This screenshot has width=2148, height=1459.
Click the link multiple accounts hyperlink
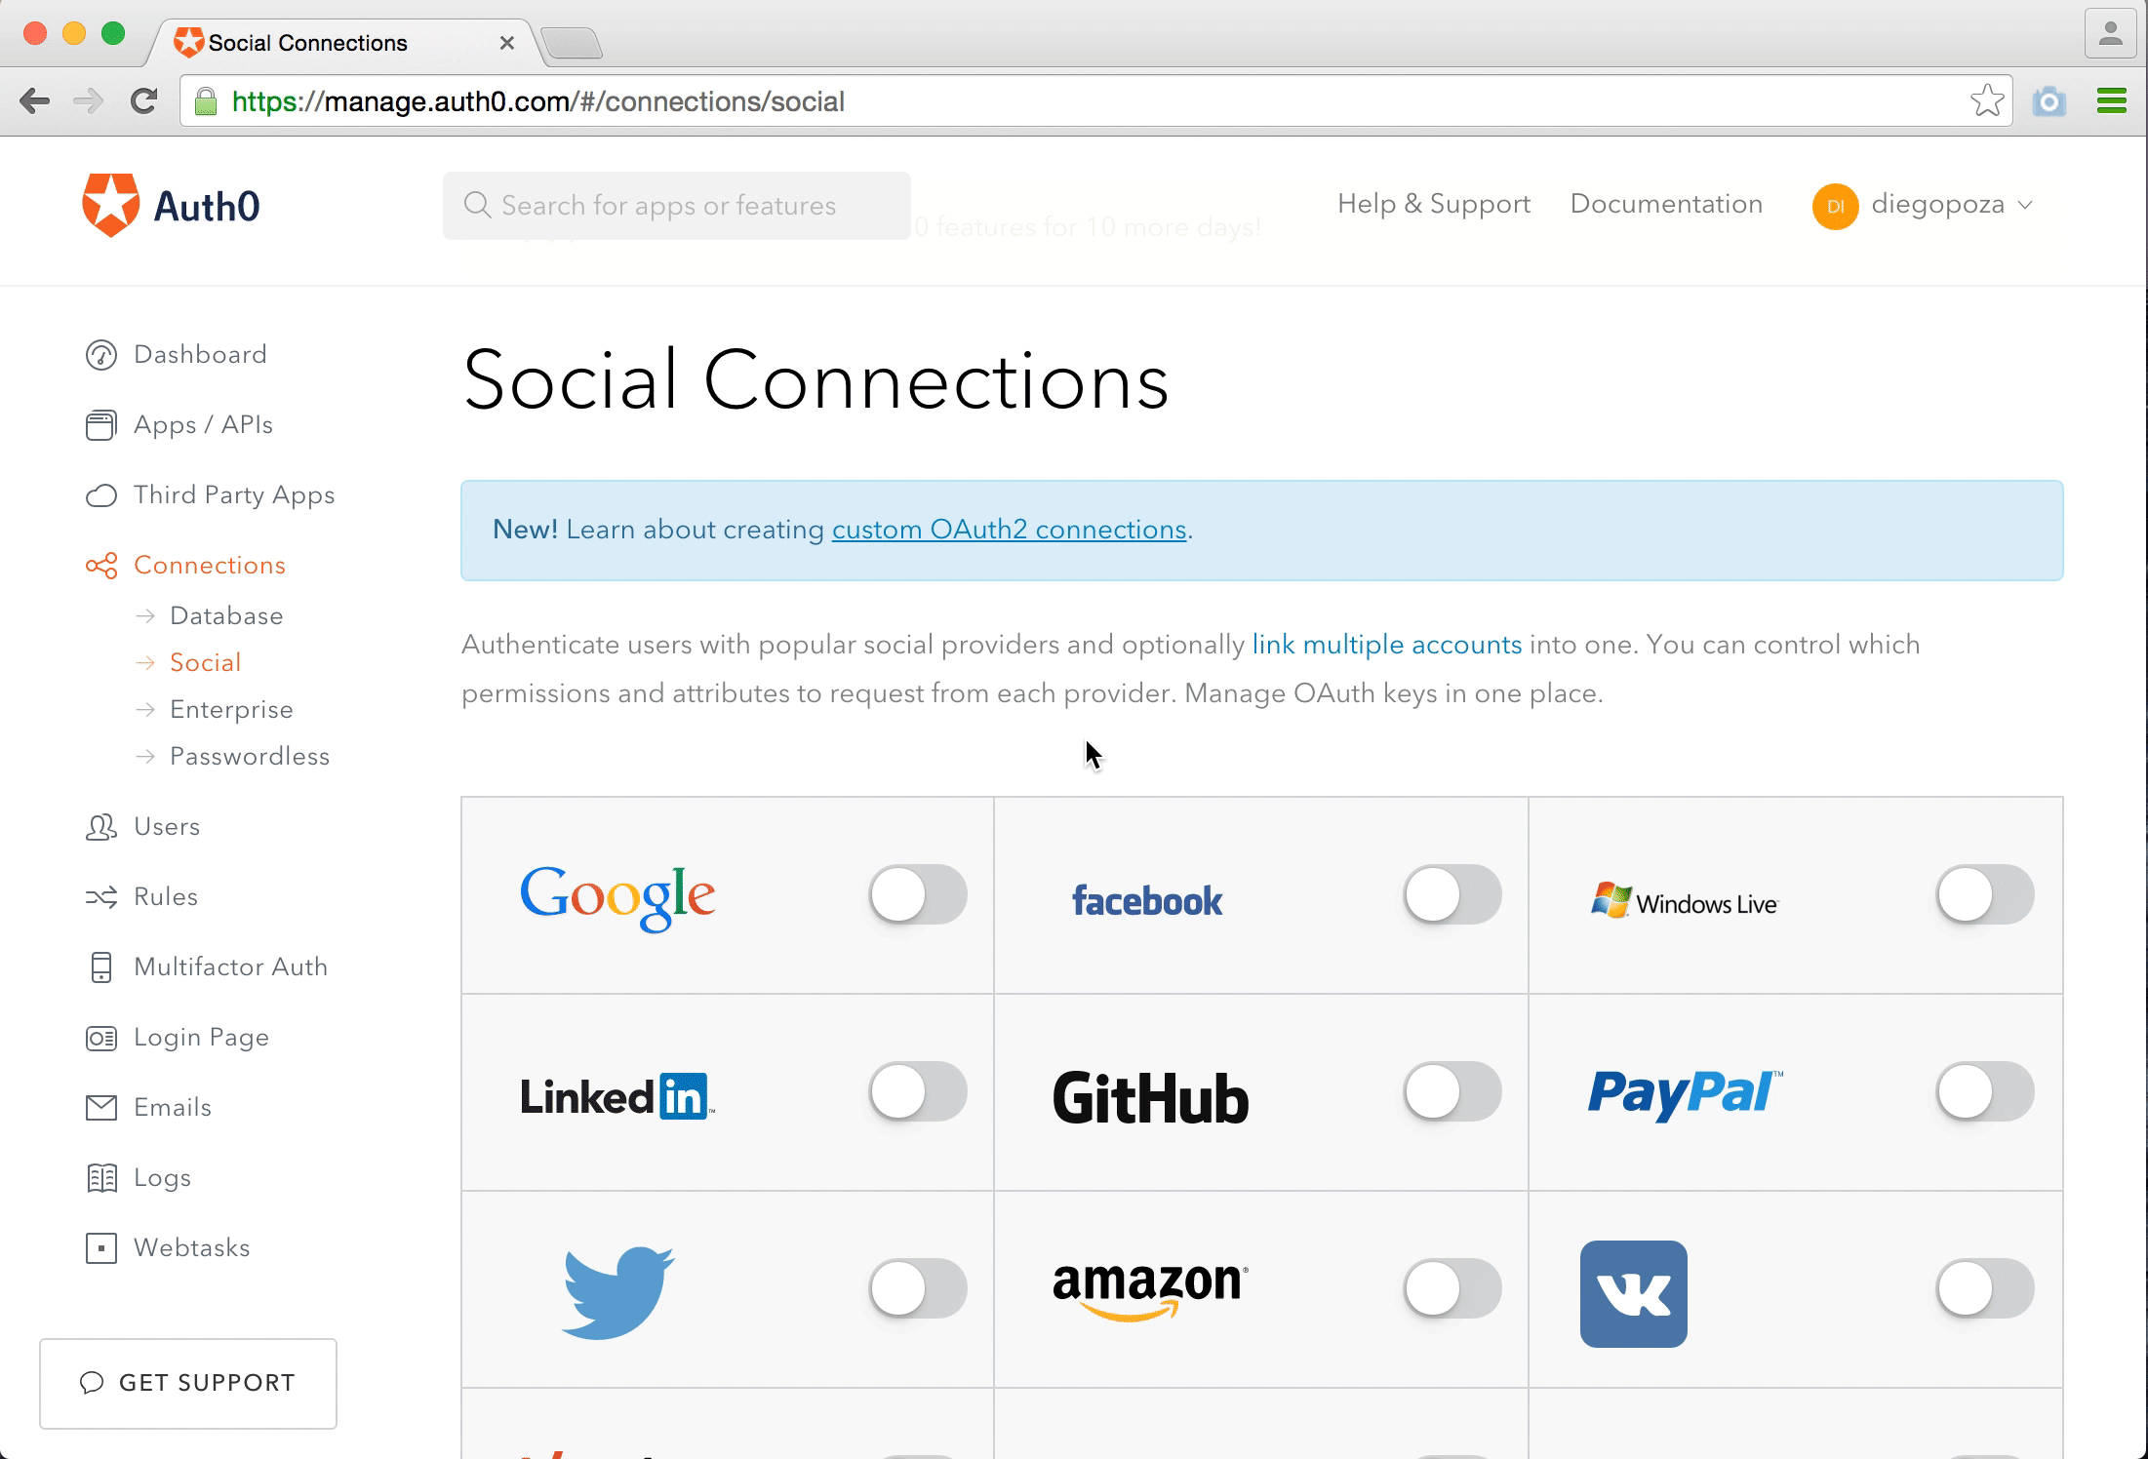(1386, 644)
